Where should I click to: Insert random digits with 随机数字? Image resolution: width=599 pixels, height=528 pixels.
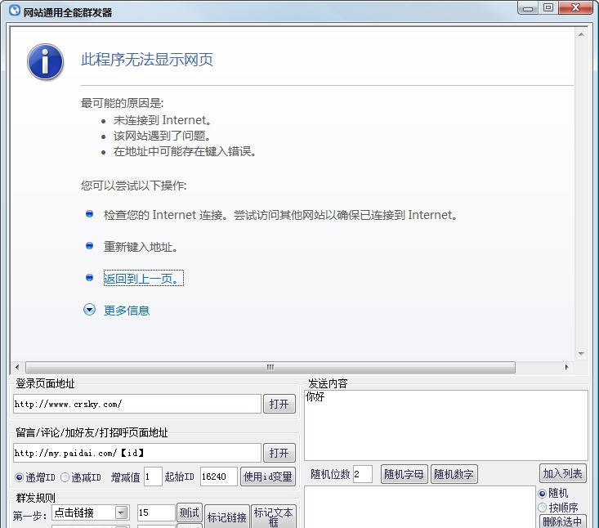tap(454, 474)
